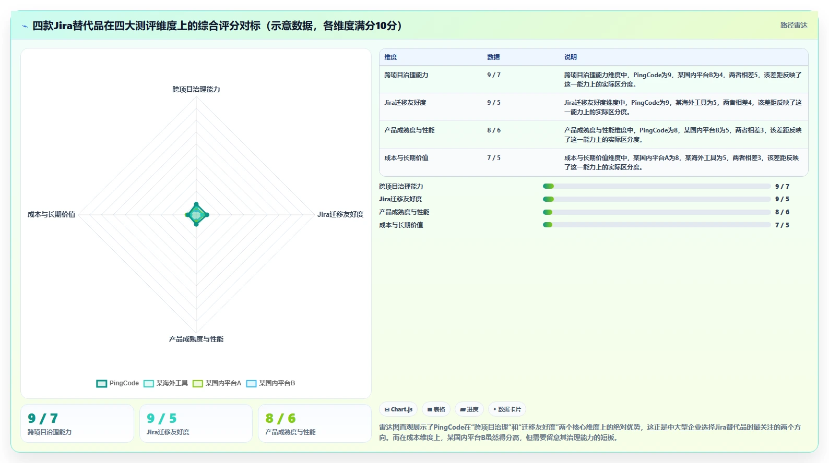Click the 产品成熟度与性能 radar axis label
The height and width of the screenshot is (463, 829).
tap(196, 339)
